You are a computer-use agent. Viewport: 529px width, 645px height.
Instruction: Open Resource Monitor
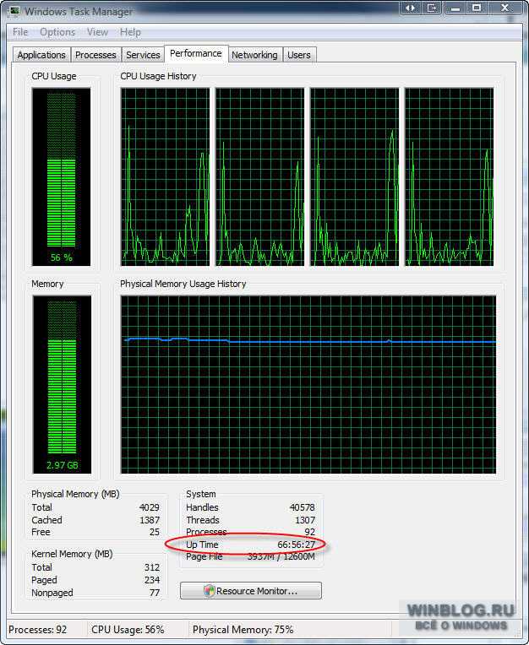(251, 591)
